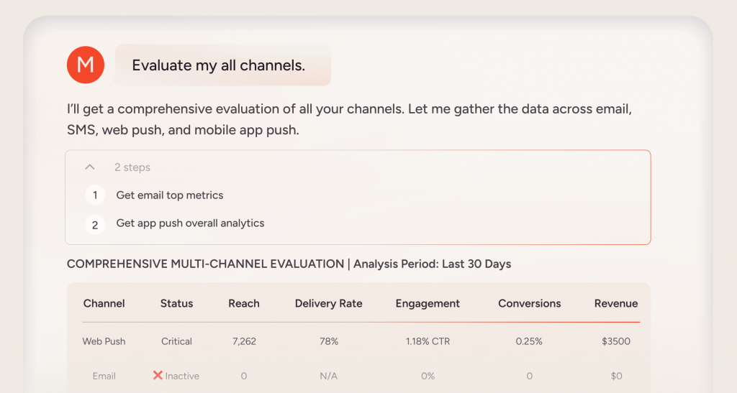Click the orange M user avatar

[x=85, y=65]
